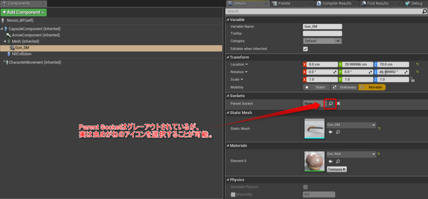Reset Static Mesh to default with yellow arrow
Image resolution: width=428 pixels, height=199 pixels.
[x=379, y=128]
